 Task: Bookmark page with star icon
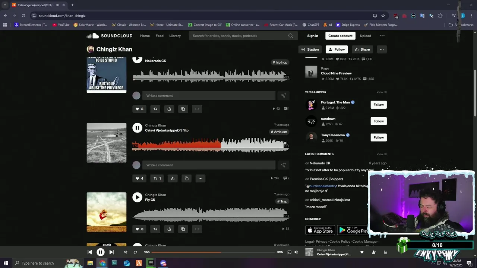point(383,16)
